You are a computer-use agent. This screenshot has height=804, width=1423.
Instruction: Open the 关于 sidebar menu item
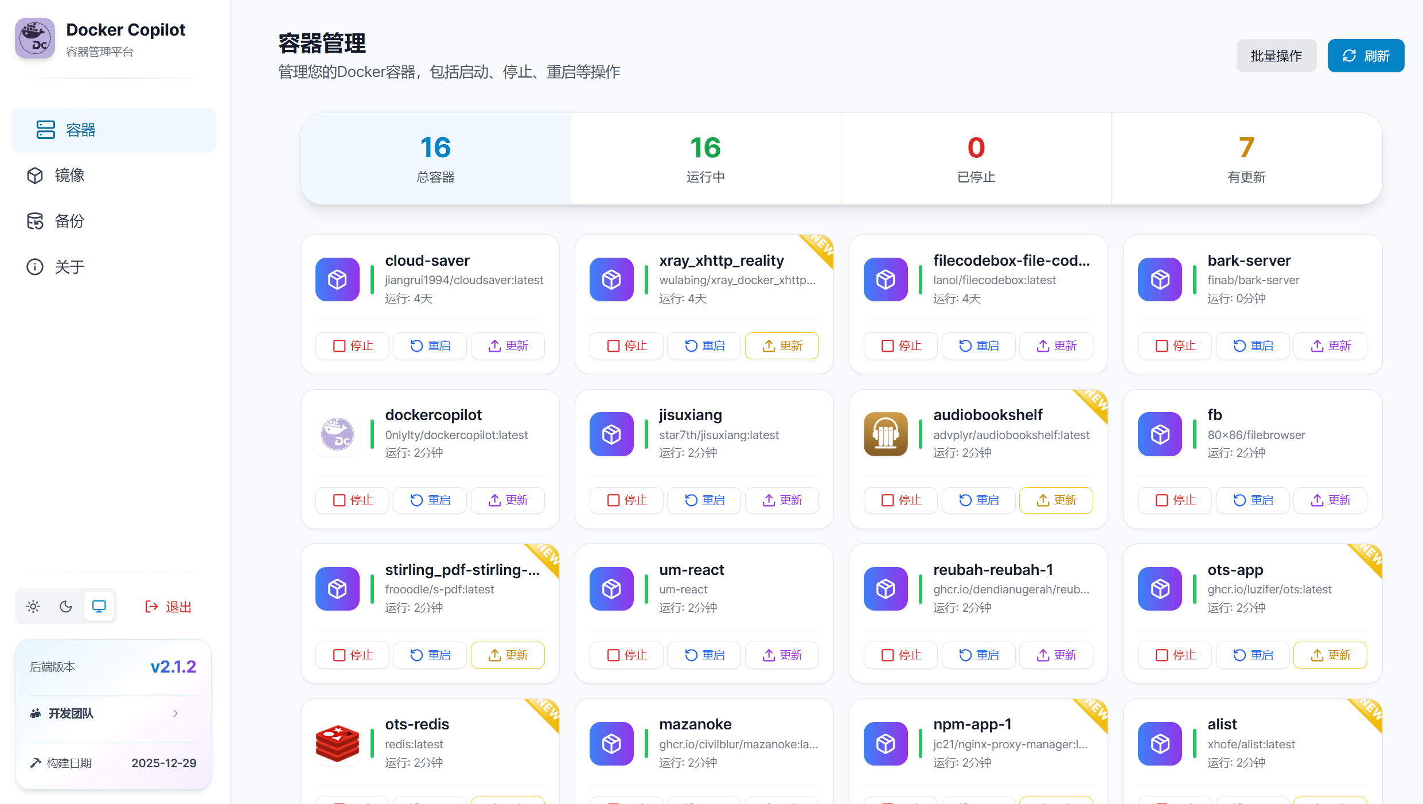point(114,267)
